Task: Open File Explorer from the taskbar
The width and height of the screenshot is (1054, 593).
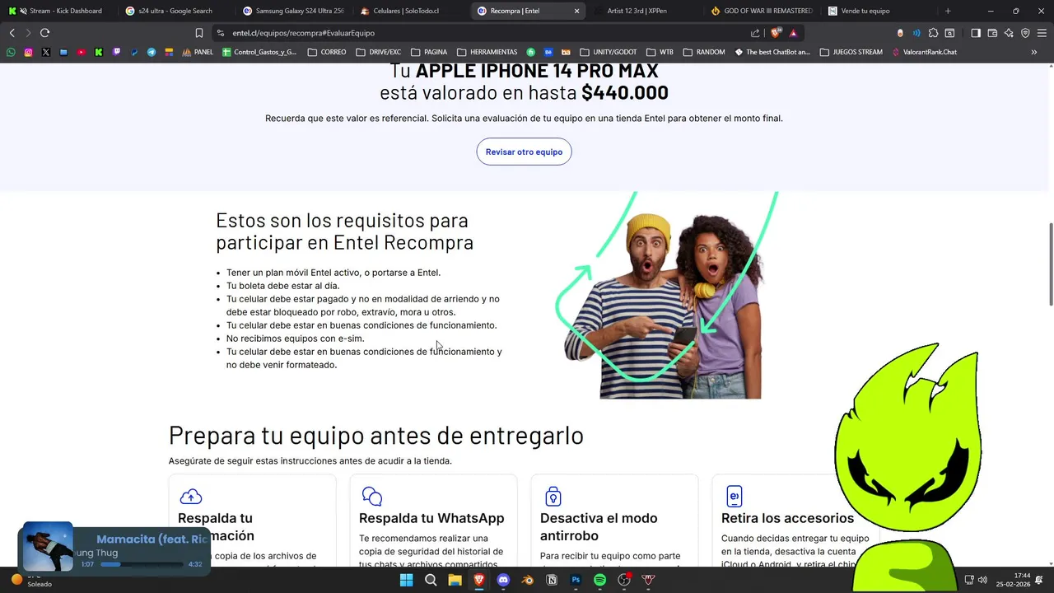Action: tap(455, 580)
